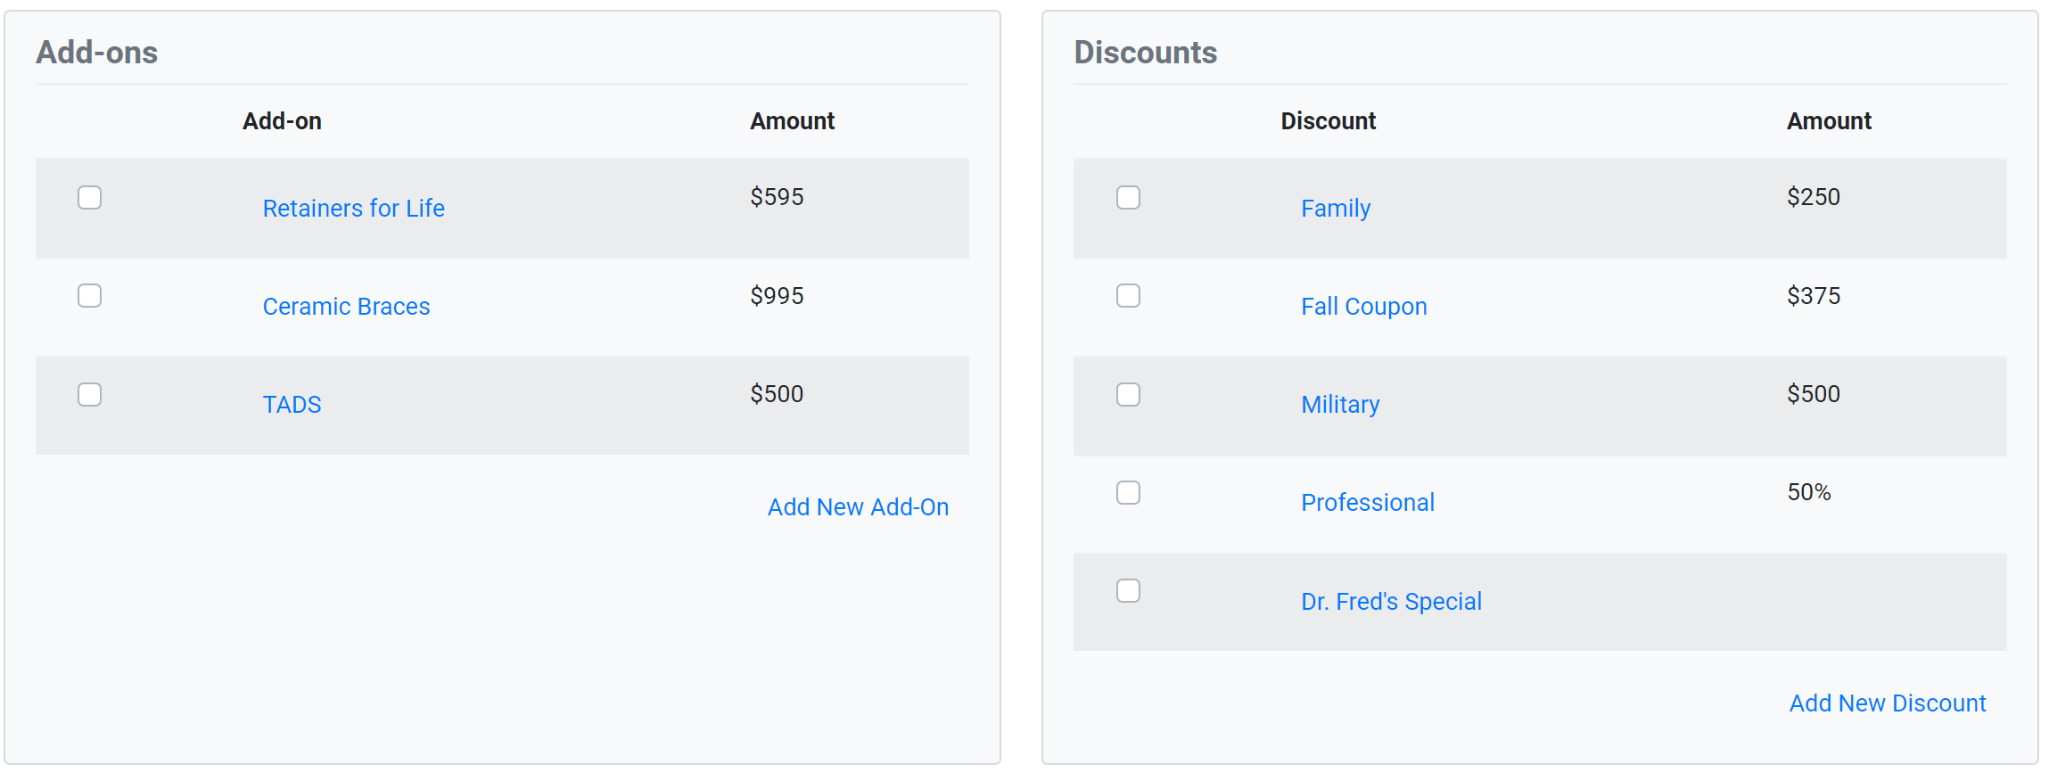Click Add New Add-On
Viewport: 2049px width, 773px height.
(858, 506)
